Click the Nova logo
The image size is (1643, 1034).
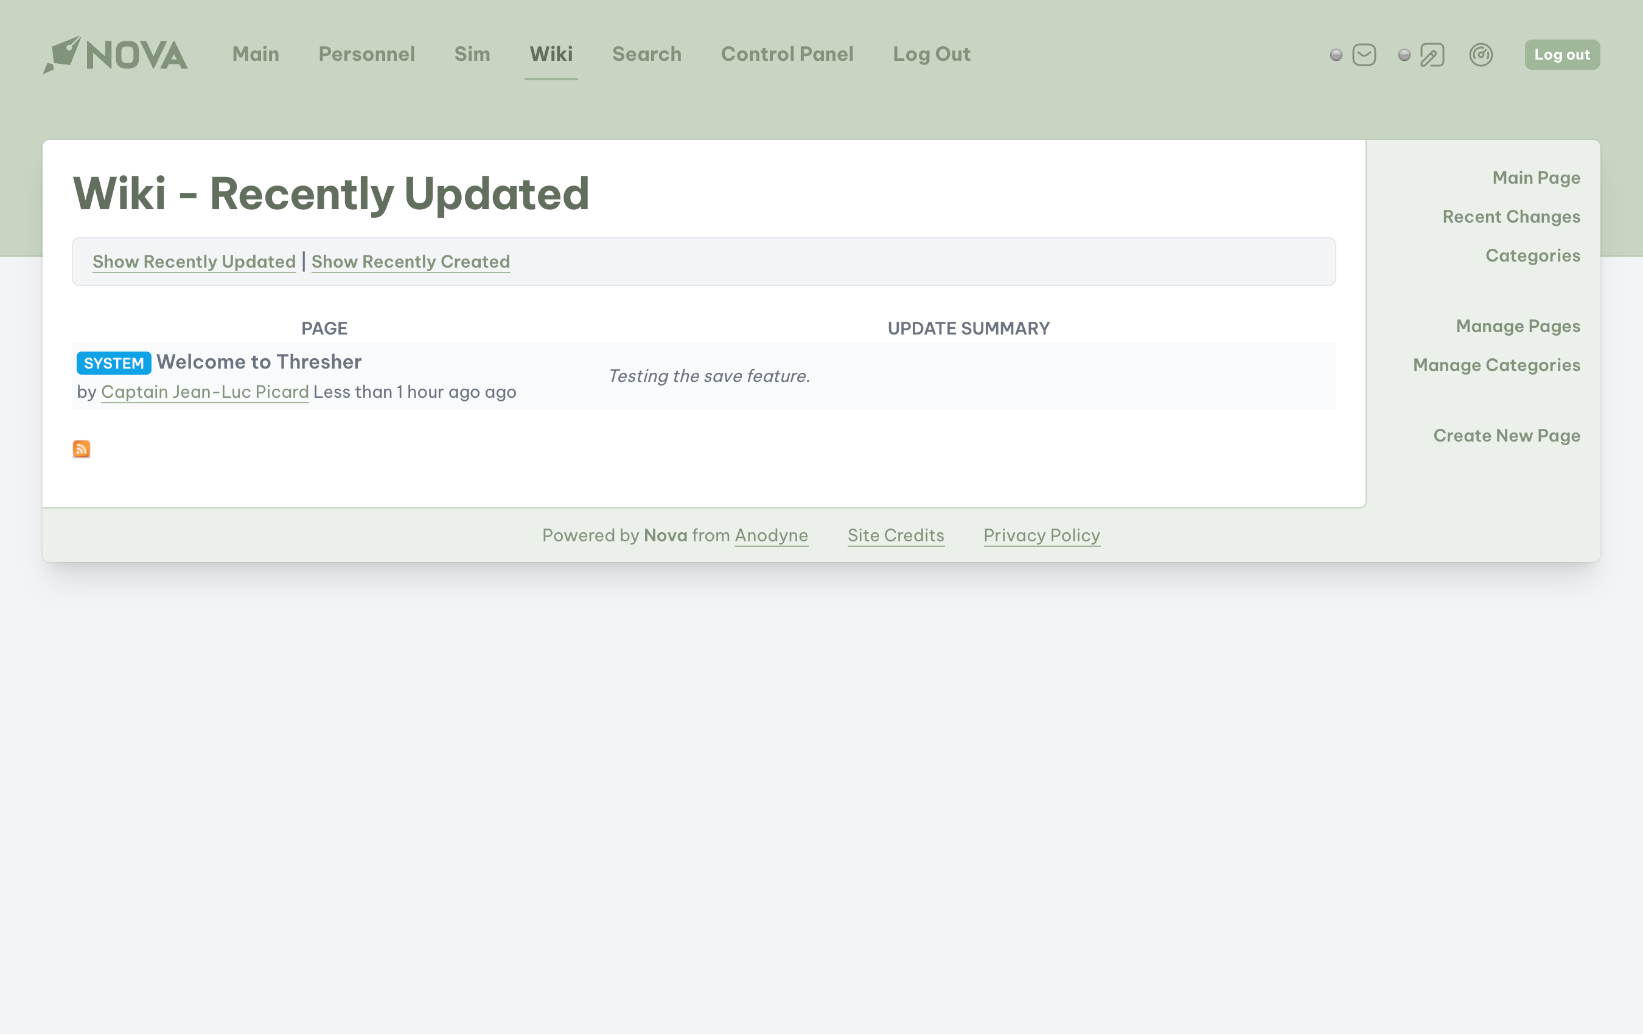[x=115, y=55]
